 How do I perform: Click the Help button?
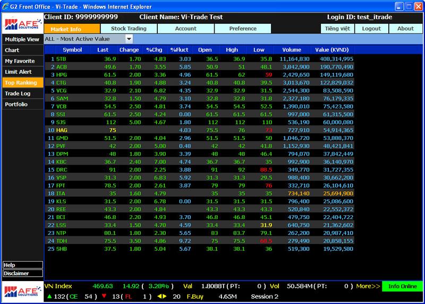tap(23, 265)
